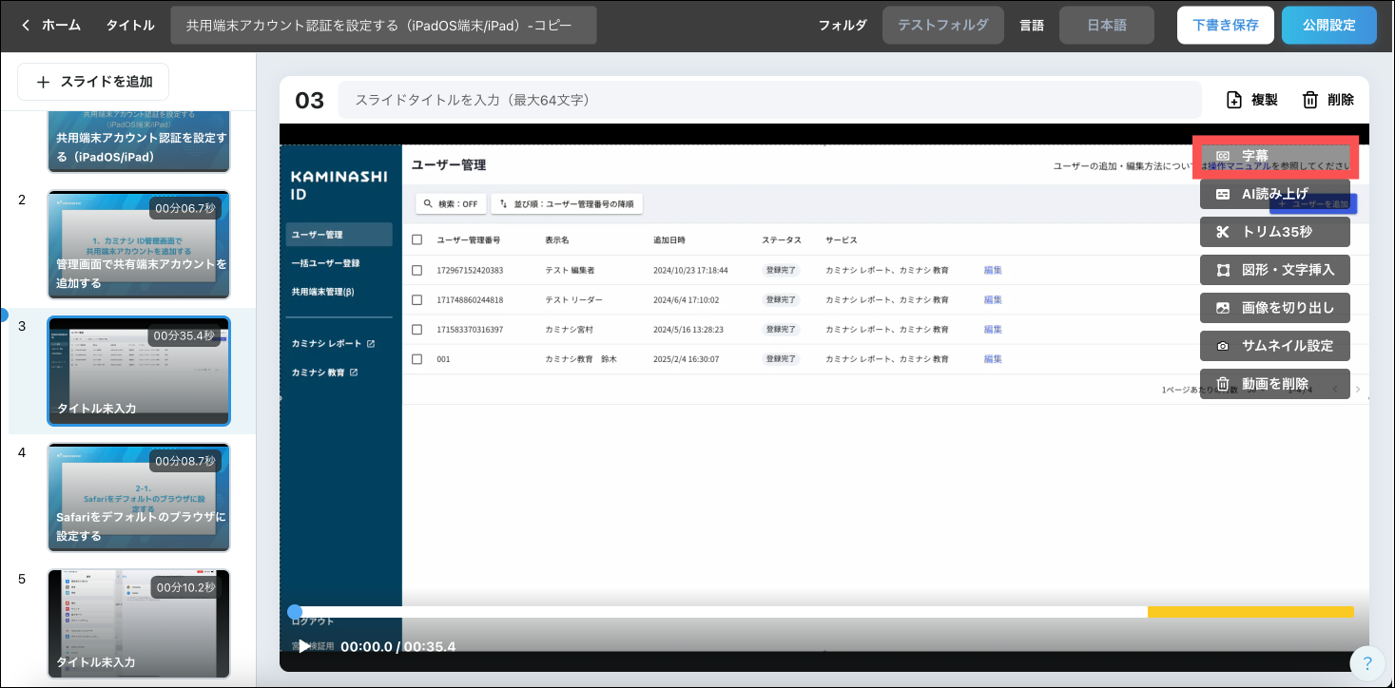Click 編集 link for テスト 編集者
Viewport: 1395px width, 688px height.
coord(993,270)
